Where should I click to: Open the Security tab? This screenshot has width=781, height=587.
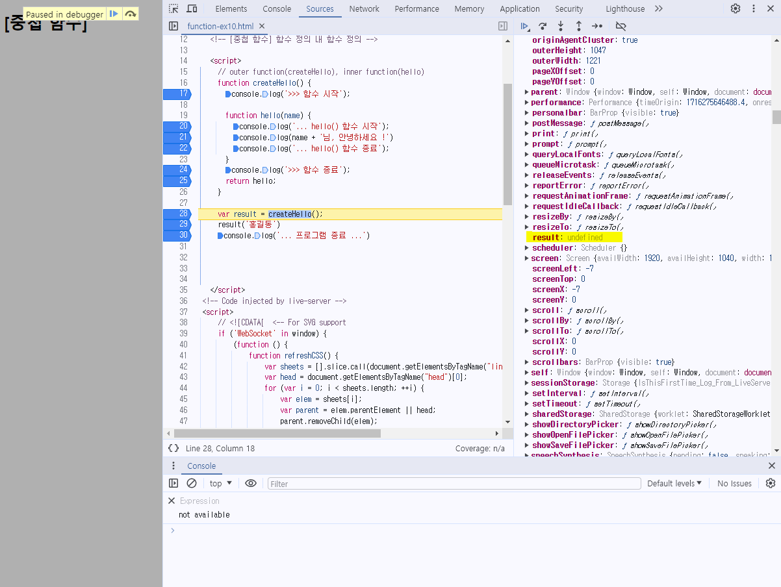coord(569,8)
